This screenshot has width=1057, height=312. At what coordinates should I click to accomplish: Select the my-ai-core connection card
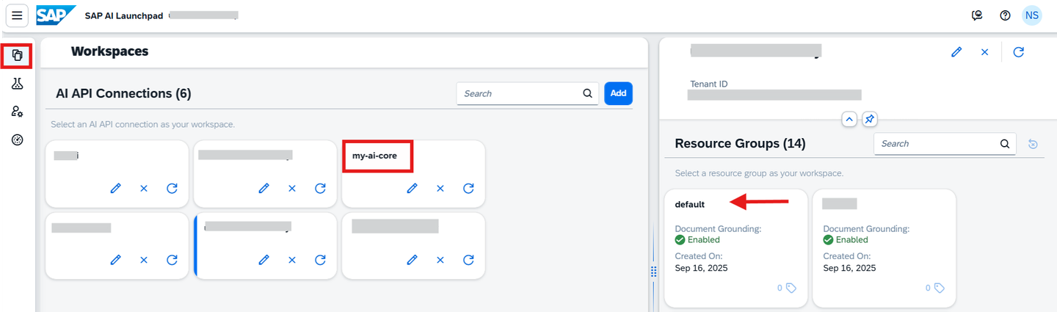click(413, 173)
